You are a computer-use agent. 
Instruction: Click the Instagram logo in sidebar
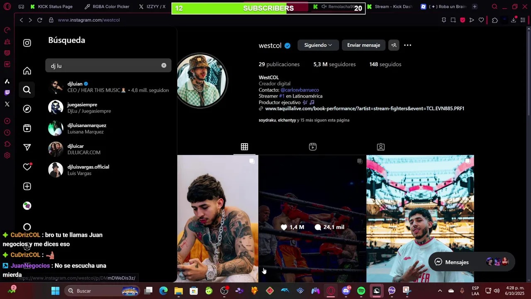27,43
